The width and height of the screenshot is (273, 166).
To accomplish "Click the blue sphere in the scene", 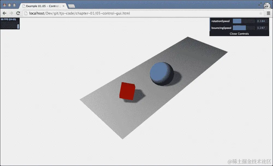I will point(162,74).
